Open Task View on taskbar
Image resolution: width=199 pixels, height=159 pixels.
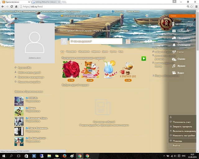pyautogui.click(x=19, y=156)
